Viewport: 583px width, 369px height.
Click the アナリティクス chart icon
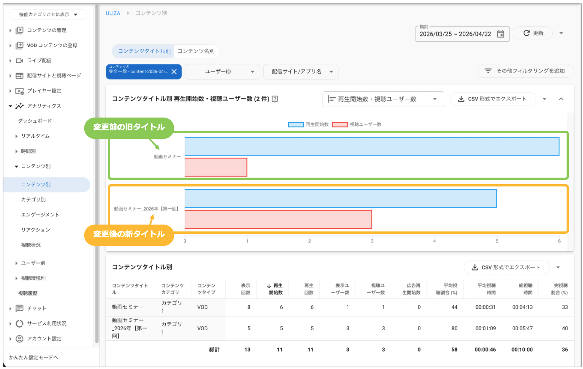click(19, 106)
